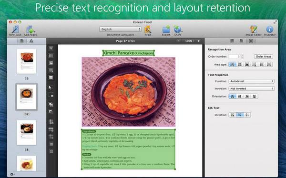Switch to the warnings triangle tab

[x=31, y=41]
